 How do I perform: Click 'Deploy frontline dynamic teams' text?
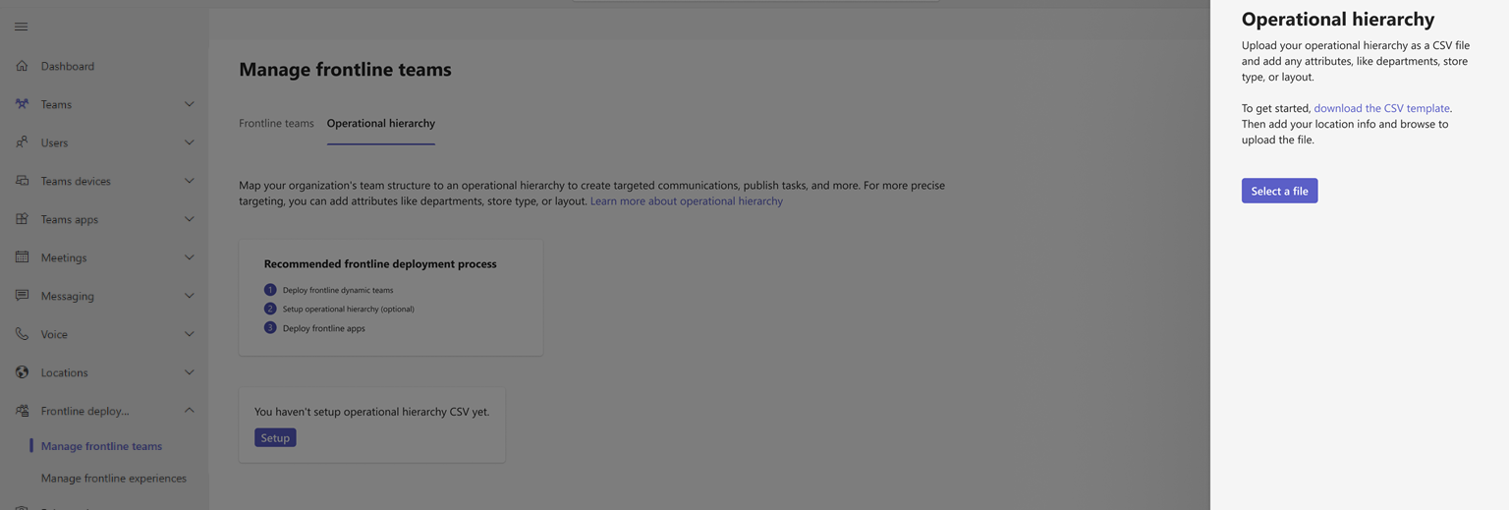click(338, 290)
